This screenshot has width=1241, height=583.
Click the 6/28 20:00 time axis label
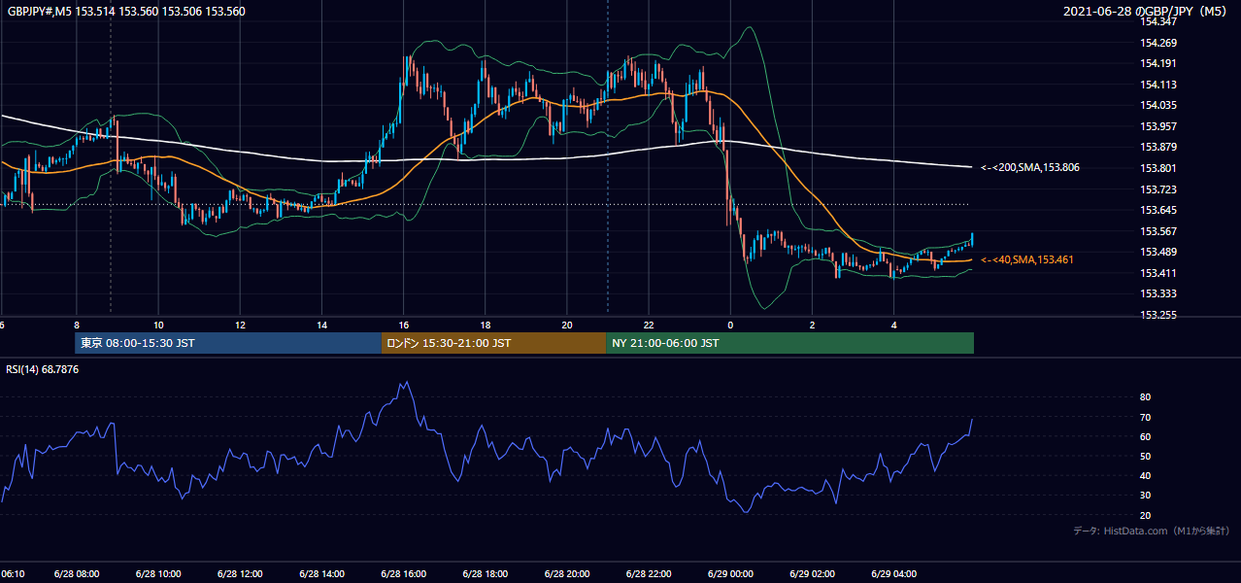click(566, 574)
